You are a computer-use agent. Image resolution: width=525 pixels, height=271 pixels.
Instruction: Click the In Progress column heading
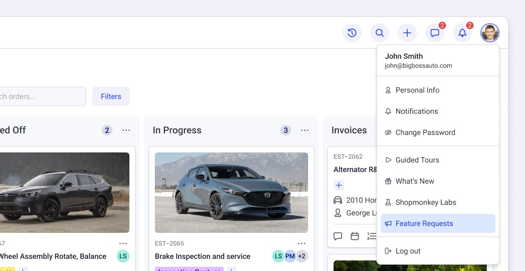pos(177,130)
